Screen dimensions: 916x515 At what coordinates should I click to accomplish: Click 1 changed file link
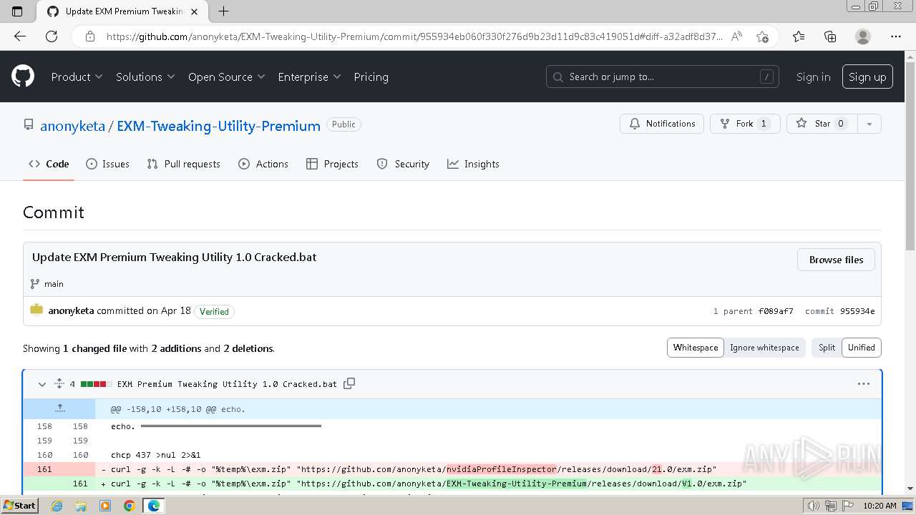tap(94, 348)
